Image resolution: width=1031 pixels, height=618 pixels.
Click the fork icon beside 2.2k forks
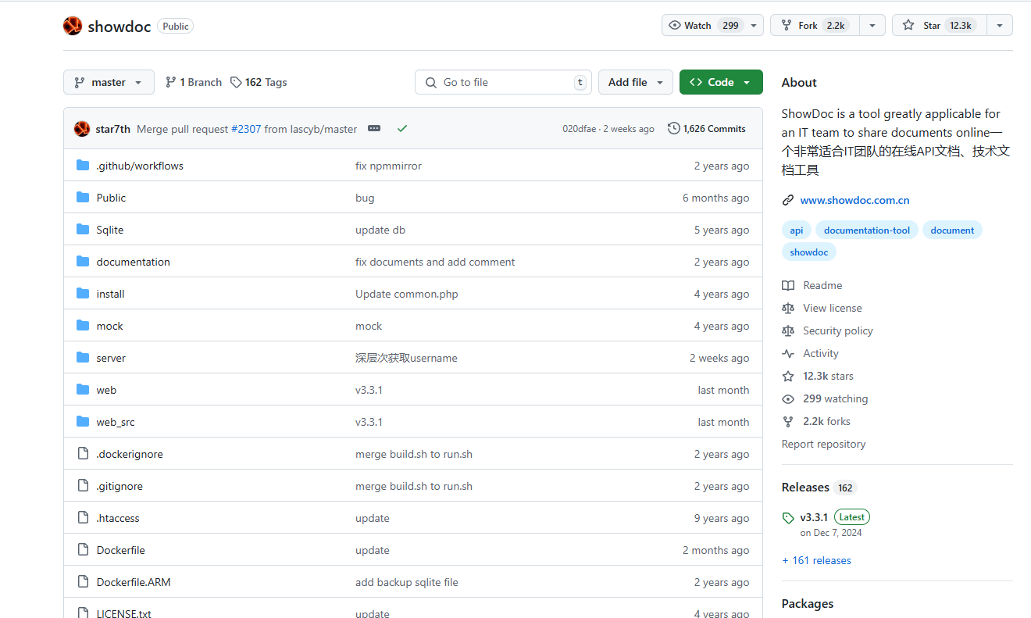pos(788,421)
